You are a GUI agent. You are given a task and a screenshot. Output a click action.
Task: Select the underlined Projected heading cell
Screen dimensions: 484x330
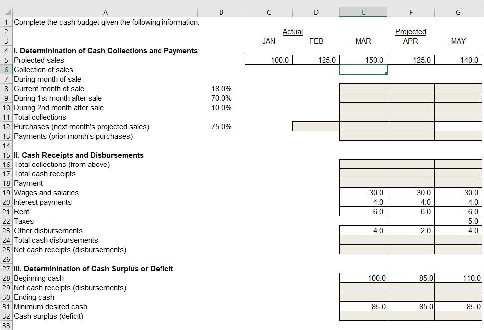(411, 31)
